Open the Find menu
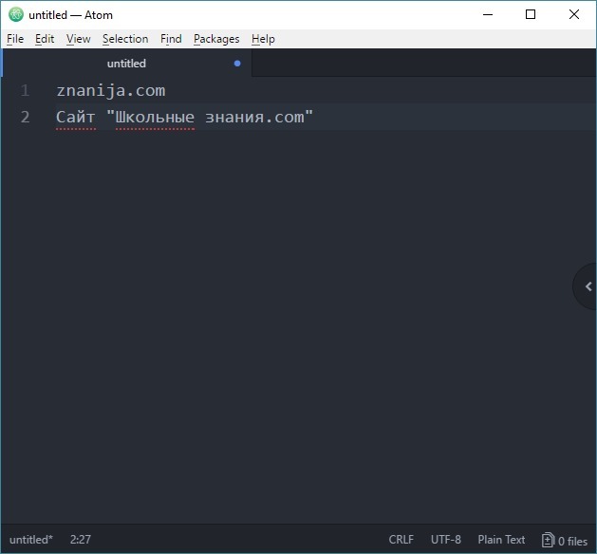 click(x=171, y=39)
